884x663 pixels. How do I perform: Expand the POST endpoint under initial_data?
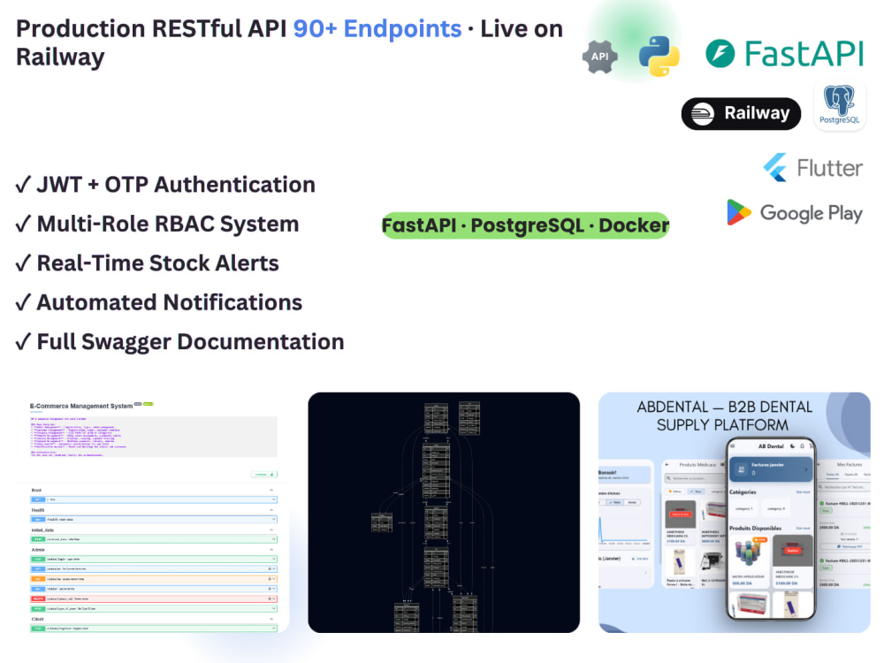154,539
